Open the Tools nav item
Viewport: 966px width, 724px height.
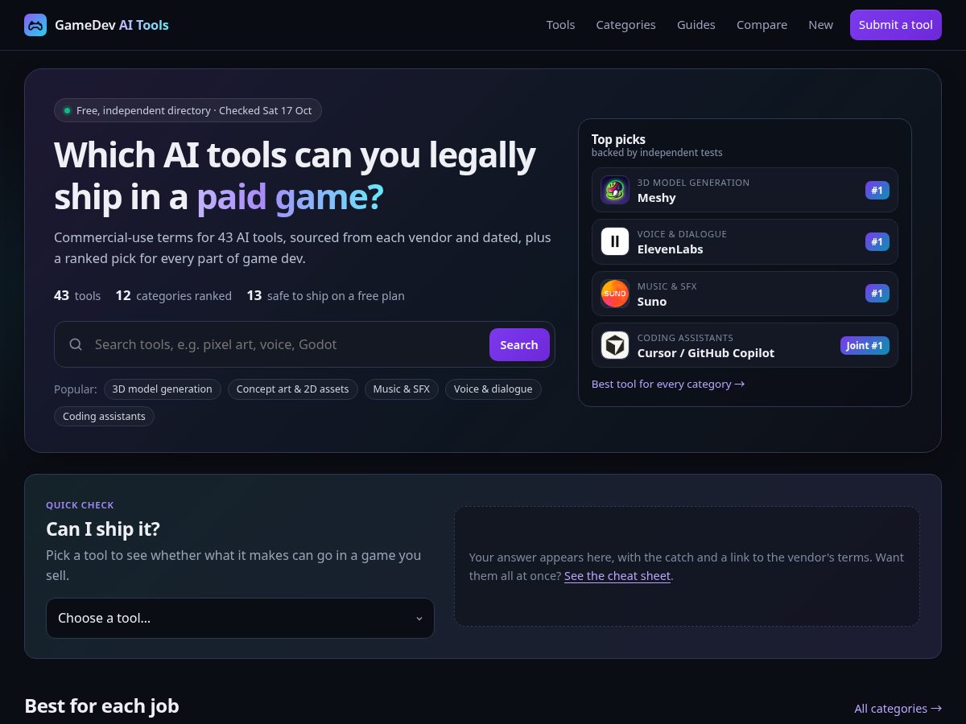point(560,25)
